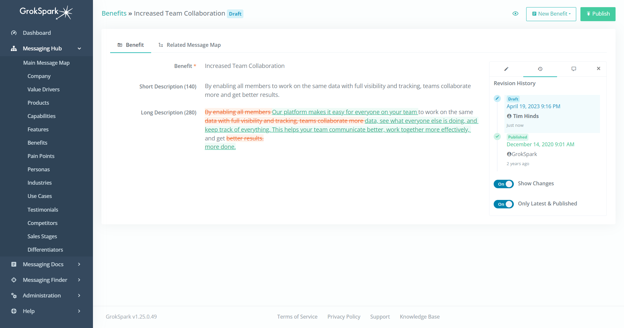The image size is (624, 328).
Task: Open the New Benefit dropdown
Action: [551, 14]
